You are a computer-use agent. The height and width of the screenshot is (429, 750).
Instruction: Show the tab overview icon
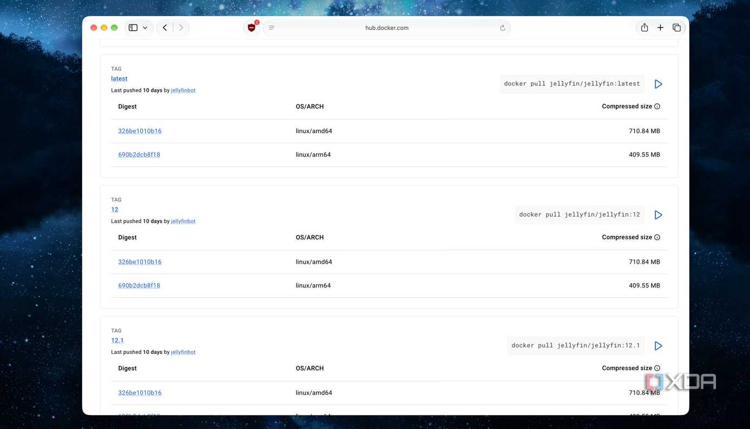676,28
